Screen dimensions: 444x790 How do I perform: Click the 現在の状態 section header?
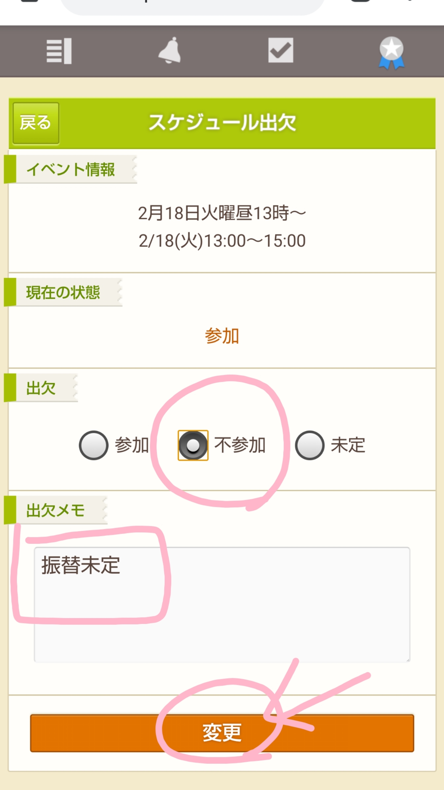tap(63, 293)
